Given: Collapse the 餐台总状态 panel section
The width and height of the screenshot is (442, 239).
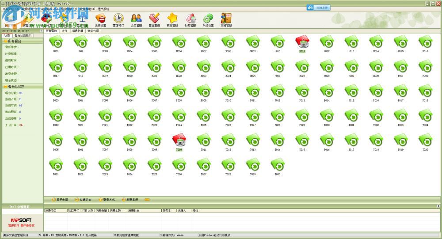Looking at the screenshot, I should pos(5,87).
